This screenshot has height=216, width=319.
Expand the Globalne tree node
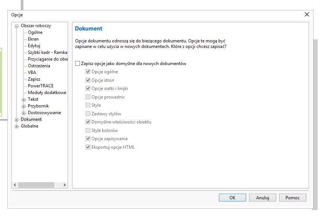(16, 126)
